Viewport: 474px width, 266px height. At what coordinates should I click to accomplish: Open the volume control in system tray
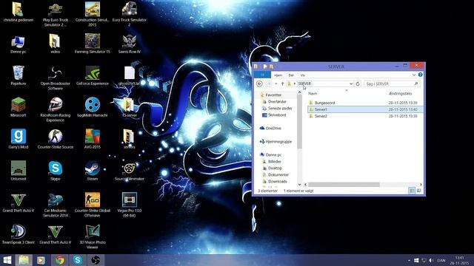point(431,260)
